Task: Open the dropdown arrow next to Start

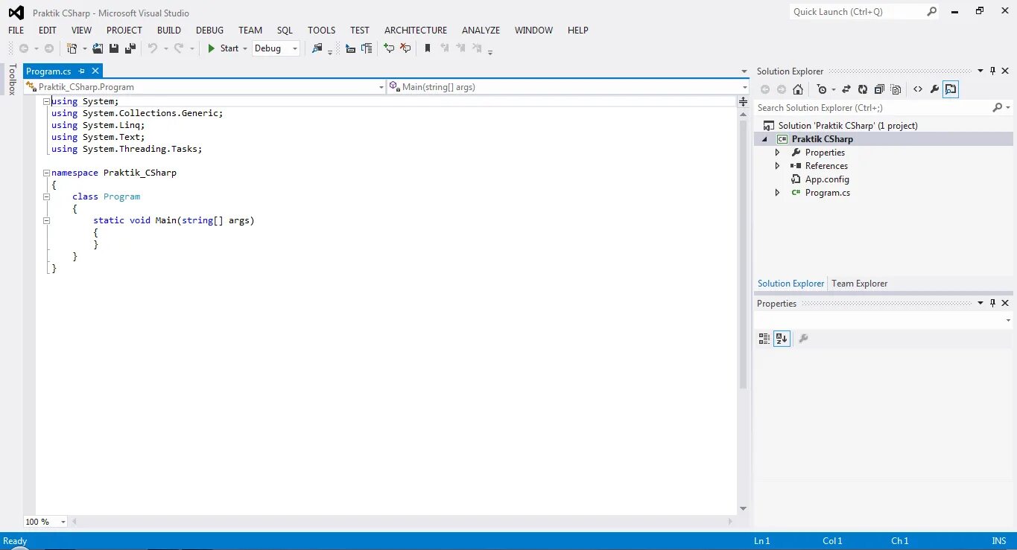Action: [x=244, y=48]
